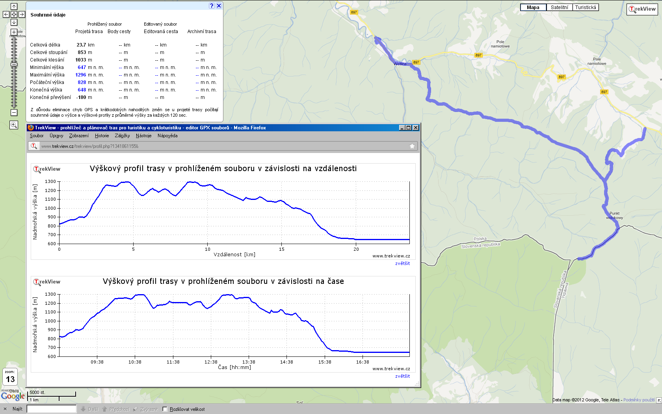Zoom in with the plus button

pos(14,32)
